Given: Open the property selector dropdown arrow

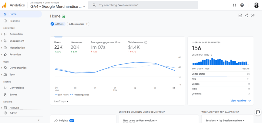Looking at the screenshot, I should pos(84,7).
